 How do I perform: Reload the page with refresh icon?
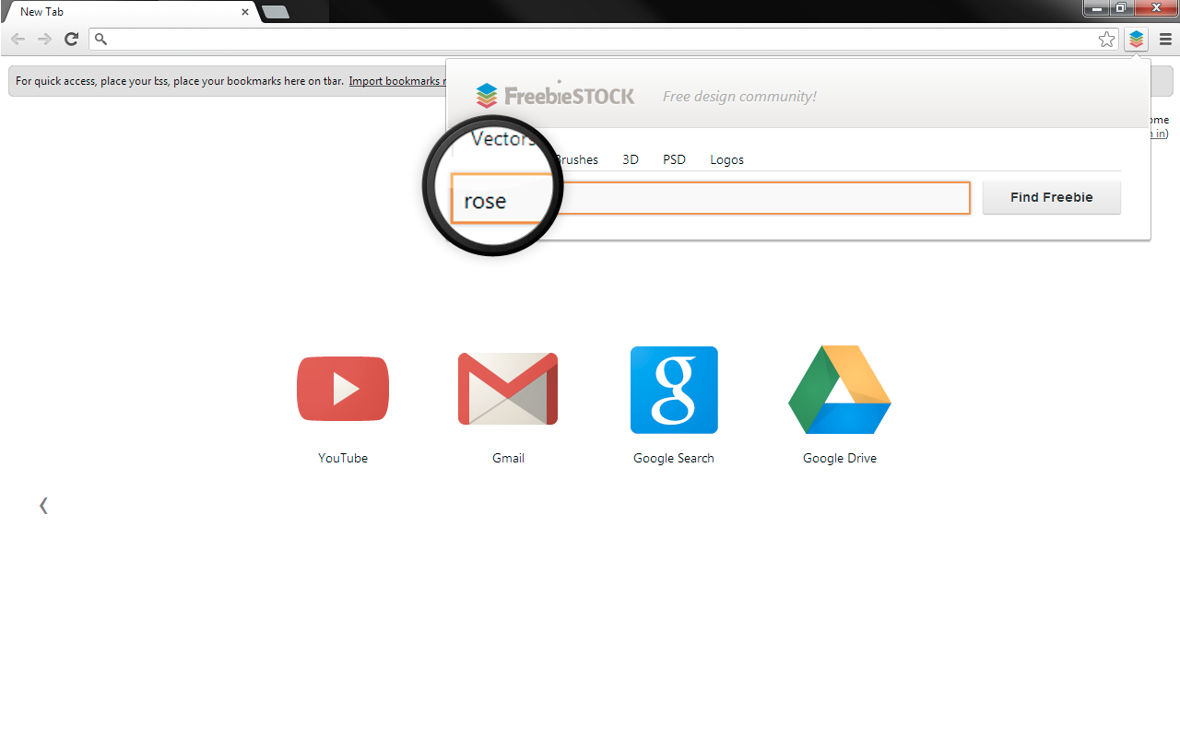coord(71,39)
